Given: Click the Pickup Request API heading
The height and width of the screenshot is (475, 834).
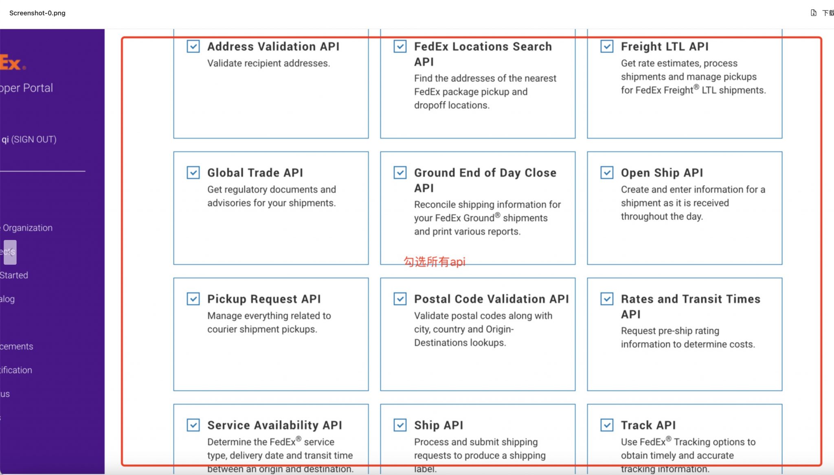Looking at the screenshot, I should (x=264, y=299).
